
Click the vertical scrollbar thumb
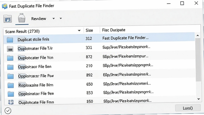pyautogui.click(x=198, y=59)
